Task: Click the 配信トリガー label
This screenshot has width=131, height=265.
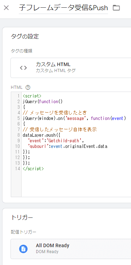Action: pyautogui.click(x=23, y=232)
